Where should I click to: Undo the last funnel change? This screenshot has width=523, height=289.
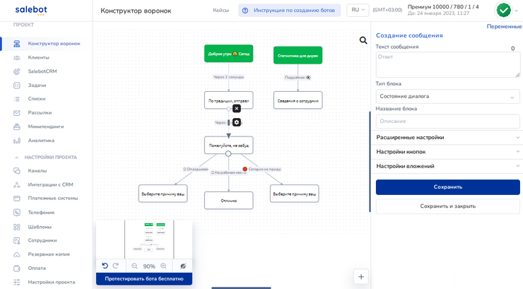(105, 266)
